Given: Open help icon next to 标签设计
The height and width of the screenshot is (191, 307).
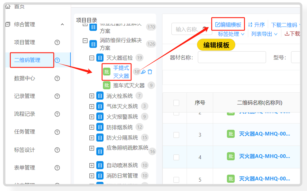Looking at the screenshot, I should point(57,150).
